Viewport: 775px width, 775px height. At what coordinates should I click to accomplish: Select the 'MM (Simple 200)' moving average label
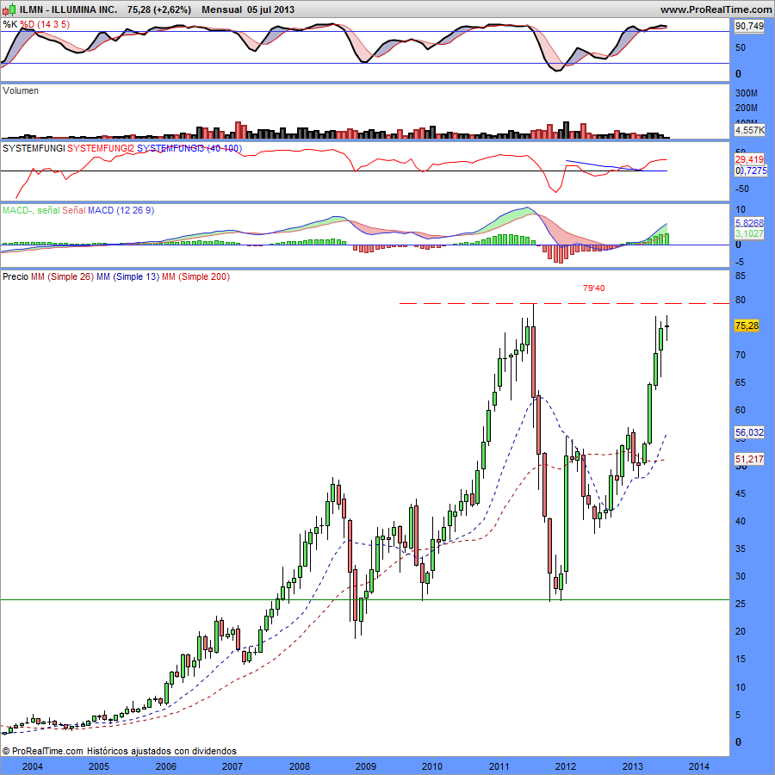pos(195,276)
